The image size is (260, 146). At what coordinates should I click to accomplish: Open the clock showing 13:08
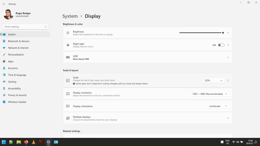point(249,142)
